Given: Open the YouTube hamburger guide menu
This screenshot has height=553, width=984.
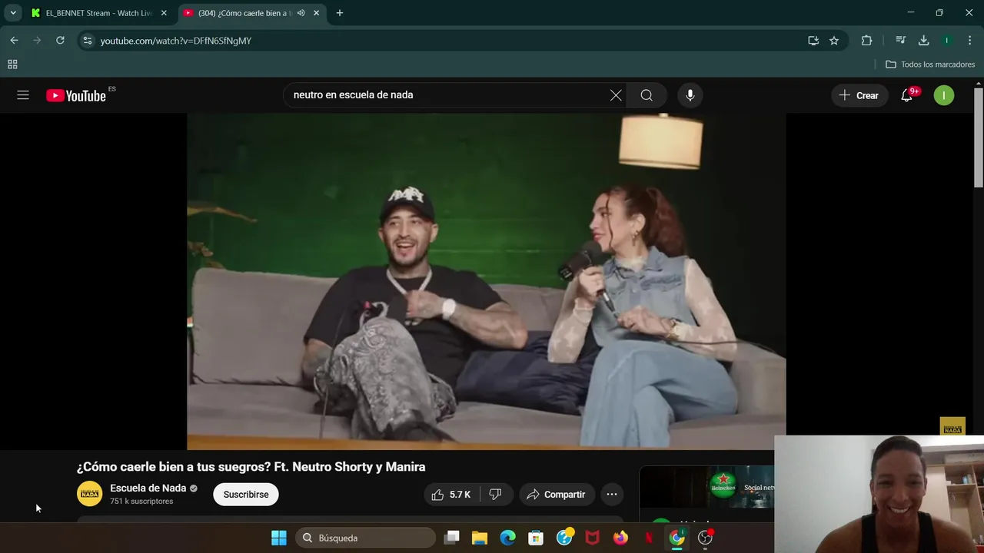Looking at the screenshot, I should coord(23,95).
